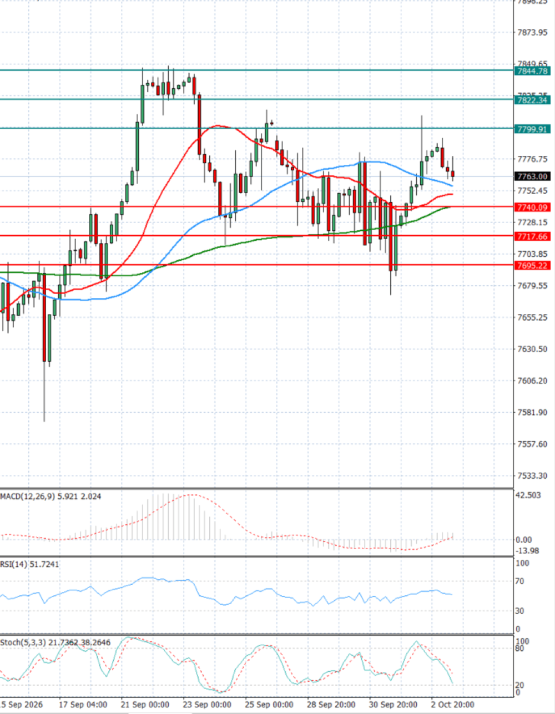The width and height of the screenshot is (555, 714).
Task: Click the 7752.45 price axis value
Action: 532,191
